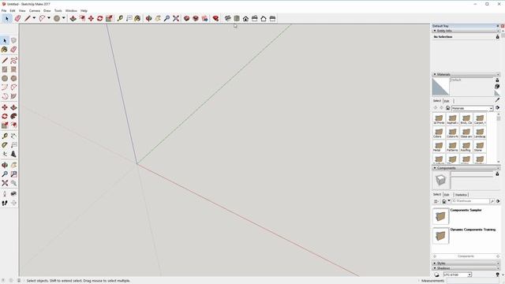The image size is (505, 284).
Task: Collapse the Materials panel header
Action: click(466, 74)
